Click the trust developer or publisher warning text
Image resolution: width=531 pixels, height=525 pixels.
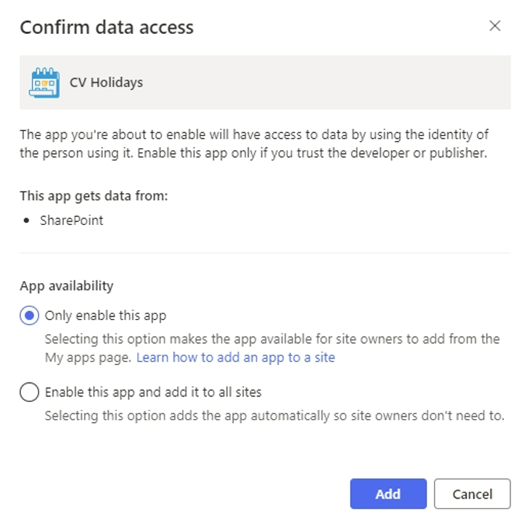[253, 144]
